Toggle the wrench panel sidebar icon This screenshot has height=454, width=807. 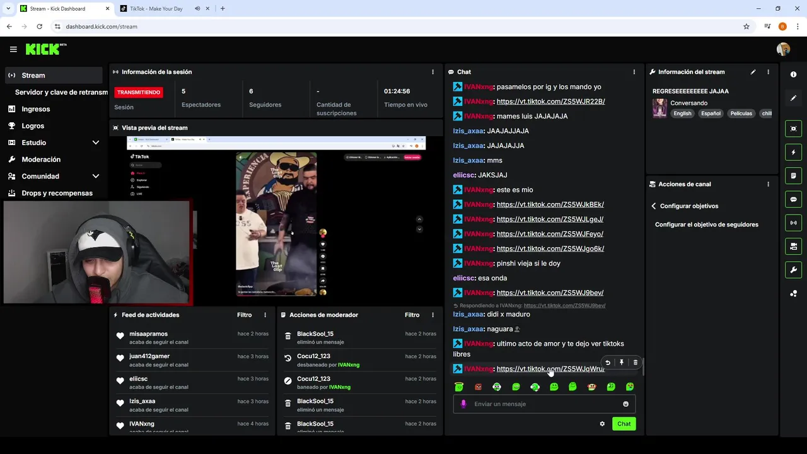[x=793, y=270]
